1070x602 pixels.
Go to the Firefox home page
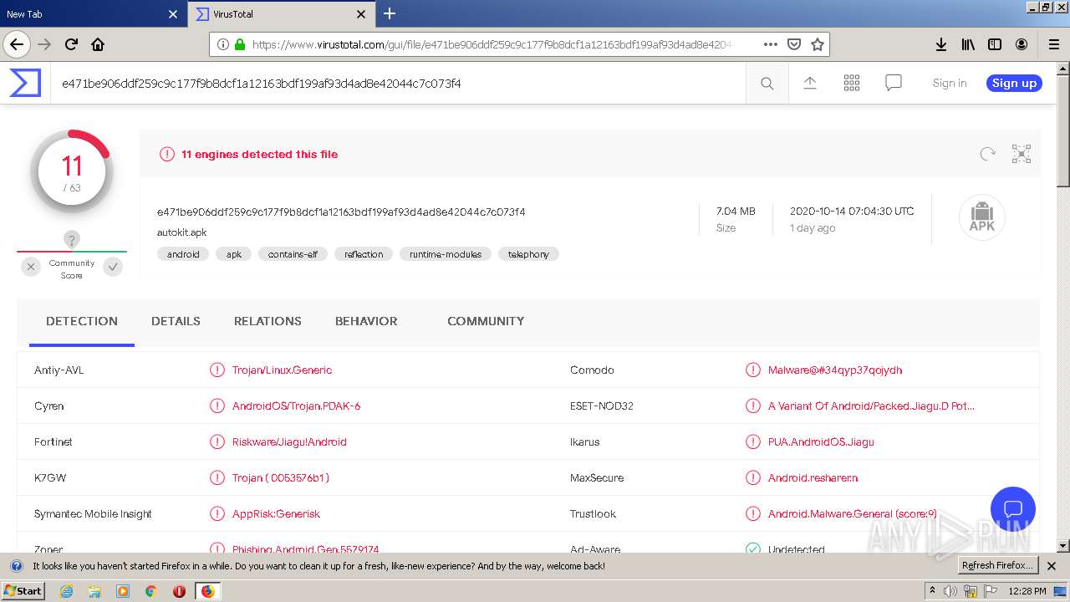(98, 44)
